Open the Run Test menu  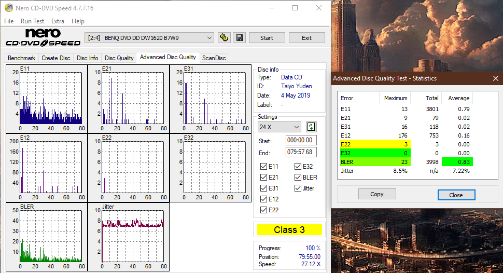pos(32,21)
